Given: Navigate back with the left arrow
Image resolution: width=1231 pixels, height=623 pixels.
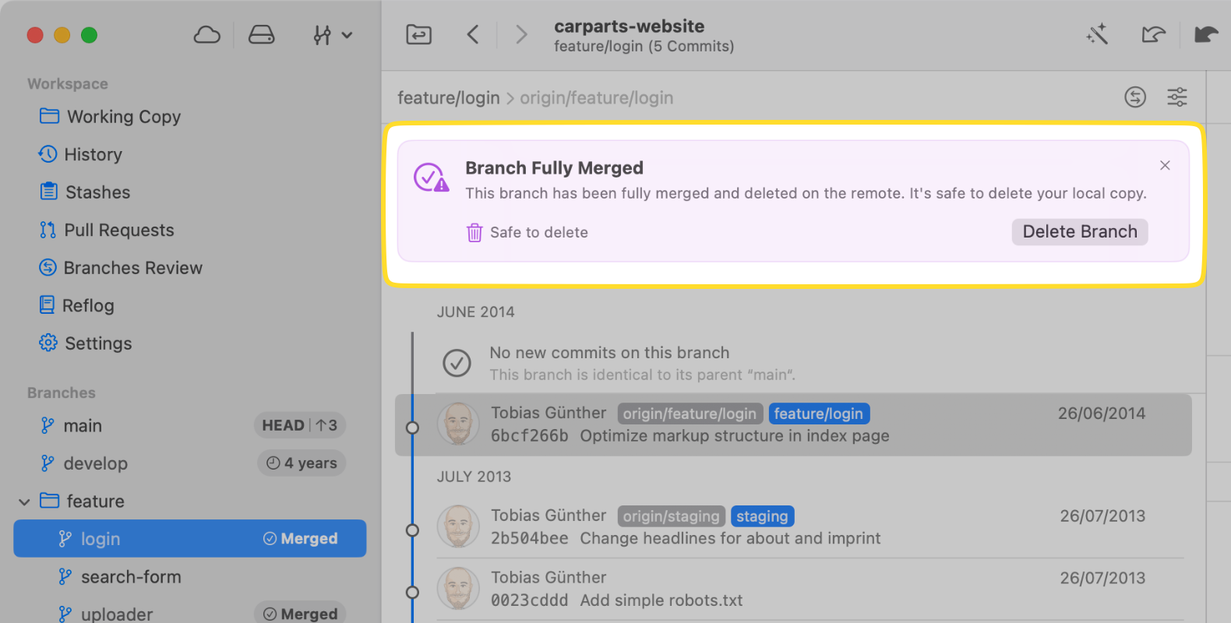Looking at the screenshot, I should (472, 34).
